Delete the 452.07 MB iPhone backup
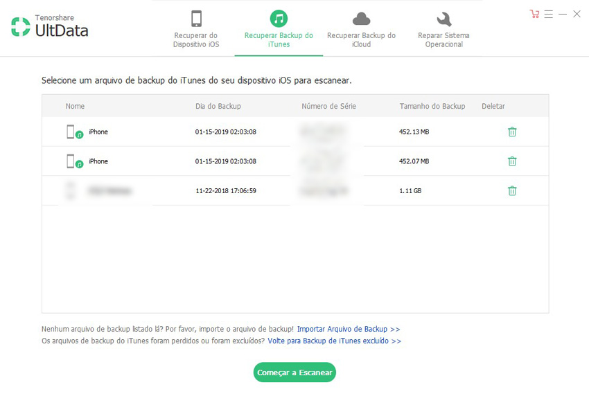Screen dimensions: 589x405 click(x=512, y=161)
